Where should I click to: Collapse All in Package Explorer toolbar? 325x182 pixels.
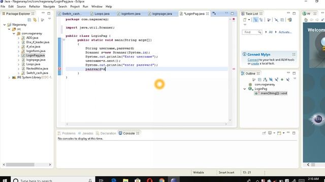[x=29, y=20]
